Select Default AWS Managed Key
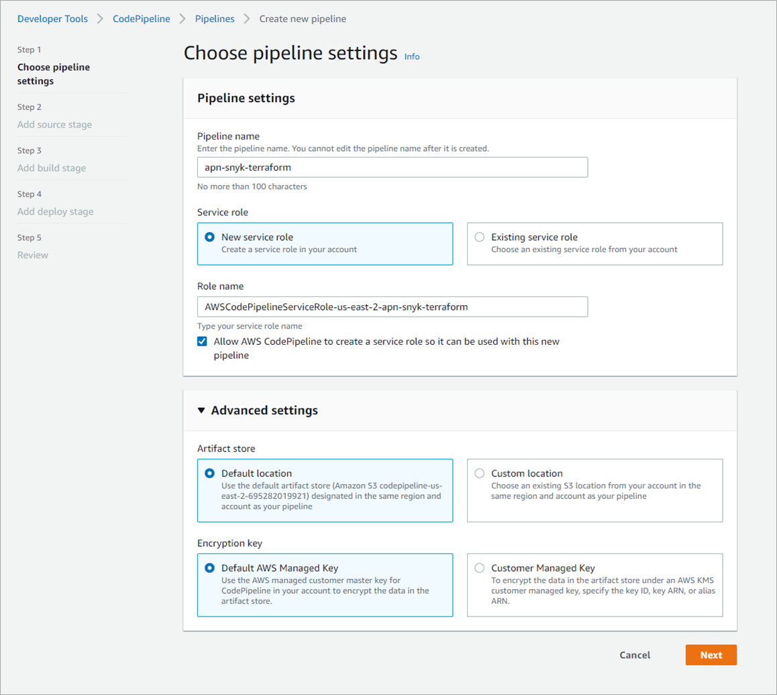The height and width of the screenshot is (695, 777). 210,568
